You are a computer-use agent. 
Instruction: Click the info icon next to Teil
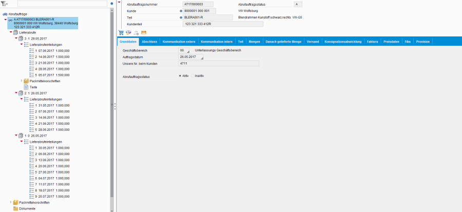pyautogui.click(x=181, y=17)
